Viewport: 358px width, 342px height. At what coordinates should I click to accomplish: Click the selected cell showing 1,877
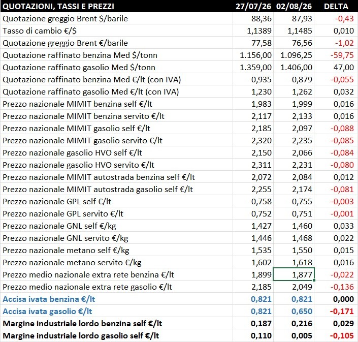[294, 274]
